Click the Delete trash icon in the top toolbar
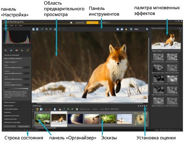The width and height of the screenshot is (184, 145). pyautogui.click(x=55, y=29)
